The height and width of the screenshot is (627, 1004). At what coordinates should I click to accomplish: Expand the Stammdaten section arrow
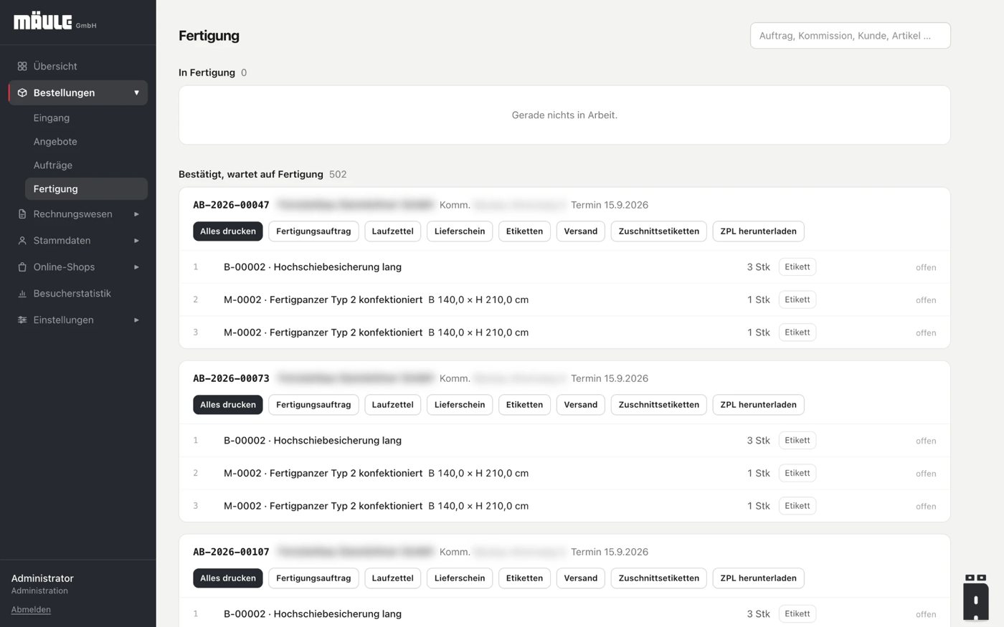136,241
